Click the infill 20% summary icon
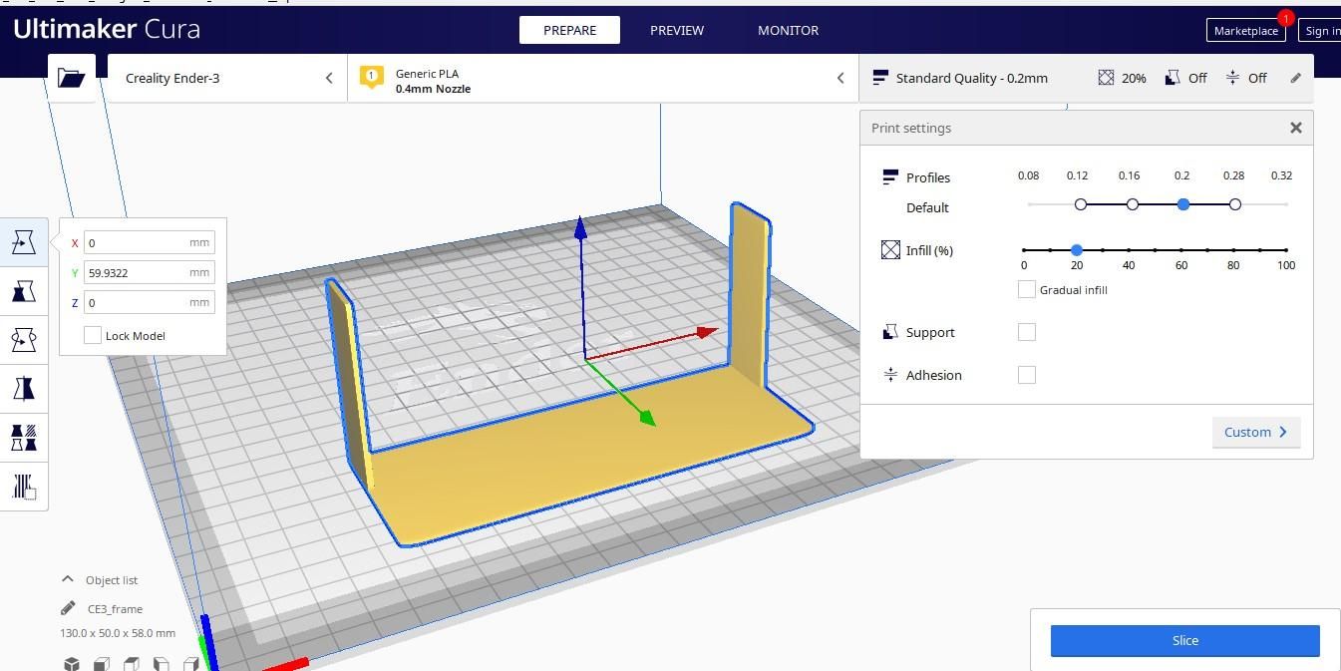The width and height of the screenshot is (1341, 671). coord(1106,78)
